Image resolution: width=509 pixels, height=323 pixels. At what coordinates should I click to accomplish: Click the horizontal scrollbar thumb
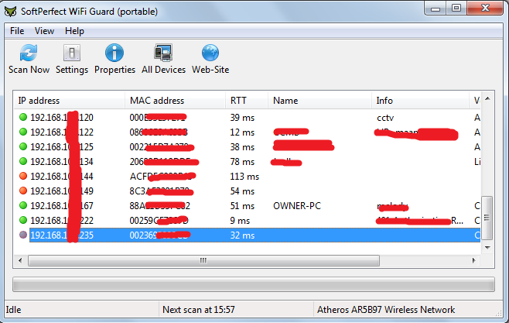[203, 260]
